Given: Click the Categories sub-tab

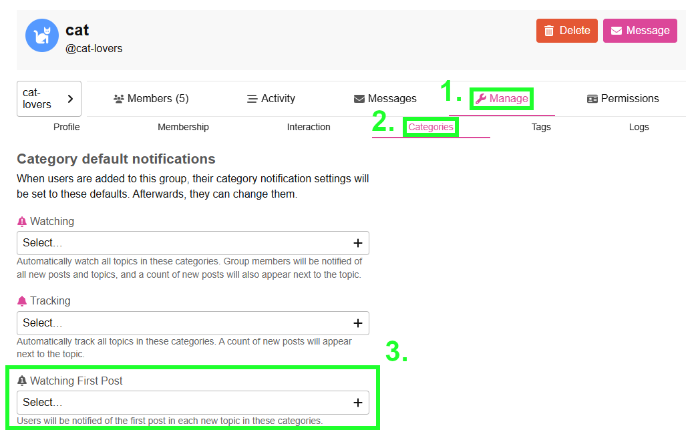Looking at the screenshot, I should click(431, 127).
